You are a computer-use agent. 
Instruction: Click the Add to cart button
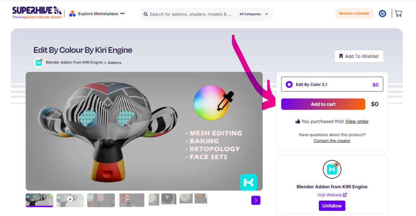(x=323, y=104)
